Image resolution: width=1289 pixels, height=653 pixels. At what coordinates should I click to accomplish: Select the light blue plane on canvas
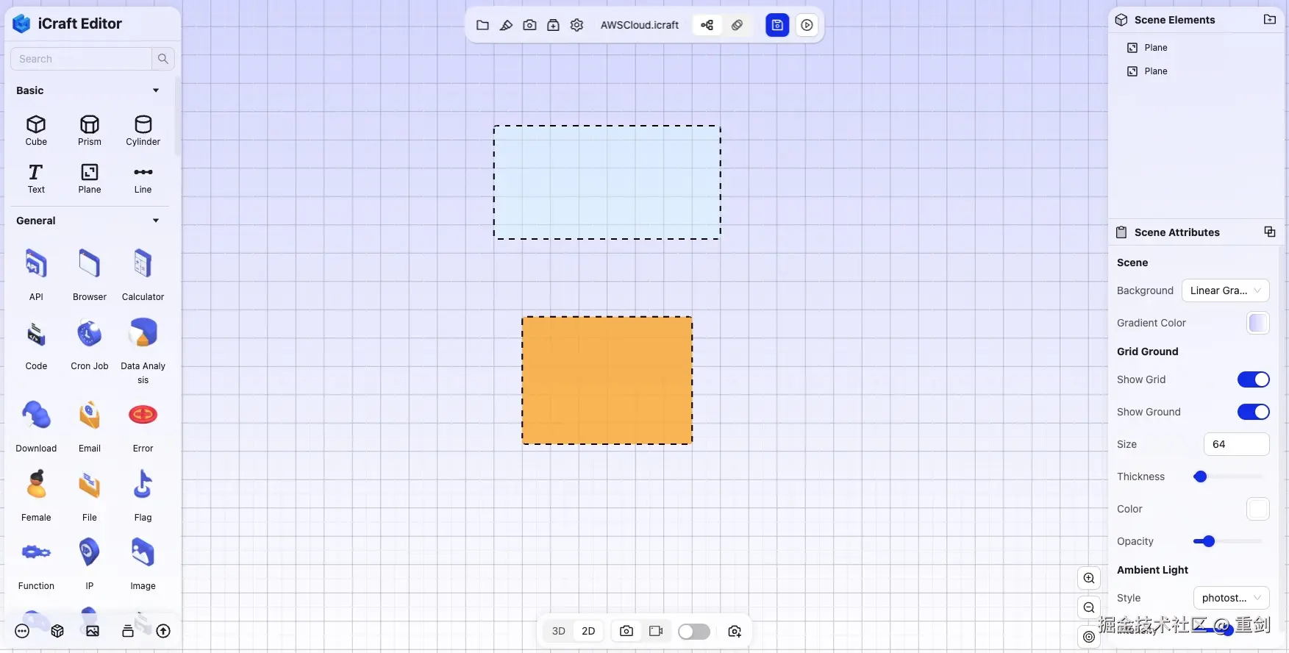607,182
